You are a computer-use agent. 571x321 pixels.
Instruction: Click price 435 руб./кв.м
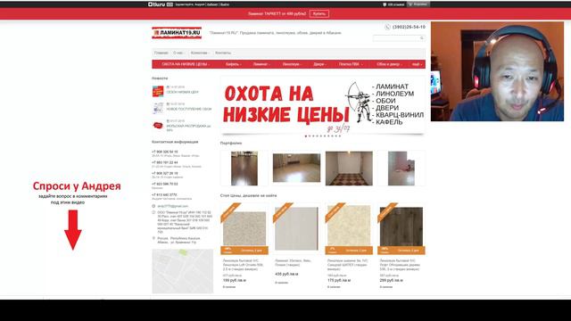(286, 274)
